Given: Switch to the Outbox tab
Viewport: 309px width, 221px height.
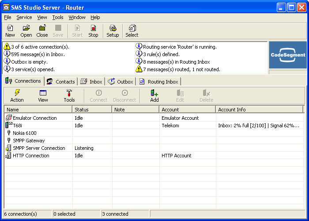Looking at the screenshot, I should 121,82.
